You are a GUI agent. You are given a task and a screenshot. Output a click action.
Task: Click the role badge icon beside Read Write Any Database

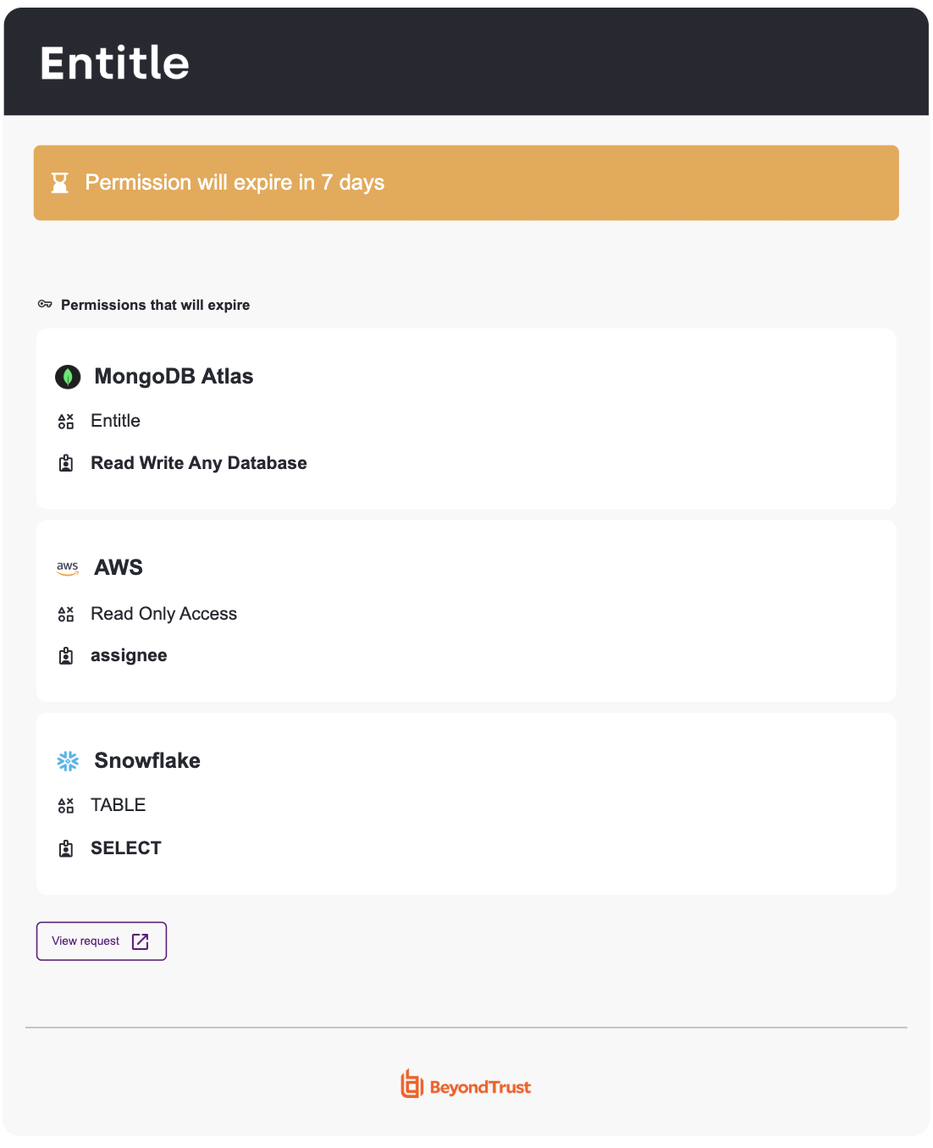66,463
